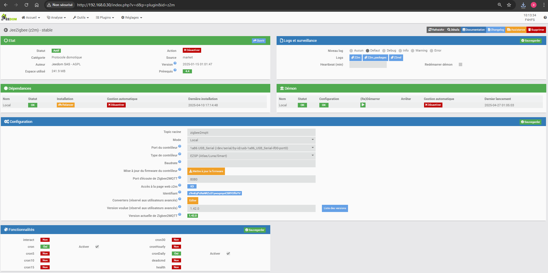Open the plugin Documentation
Viewport: 548px width, 273px height.
474,30
